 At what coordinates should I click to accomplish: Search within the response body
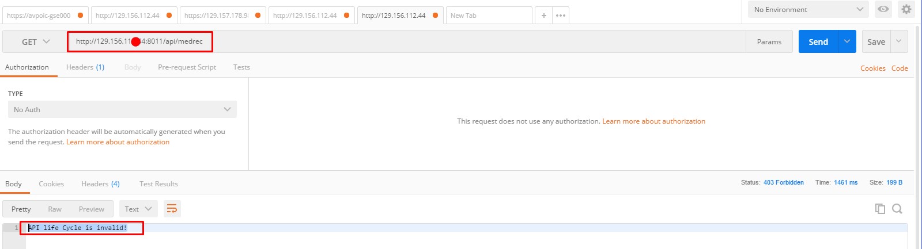click(x=897, y=209)
